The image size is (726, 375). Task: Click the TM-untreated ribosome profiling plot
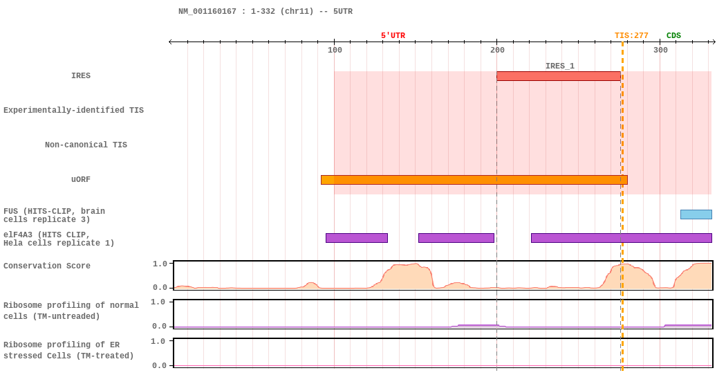(443, 314)
